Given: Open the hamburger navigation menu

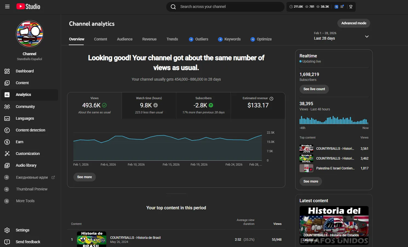Looking at the screenshot, I should (x=7, y=7).
